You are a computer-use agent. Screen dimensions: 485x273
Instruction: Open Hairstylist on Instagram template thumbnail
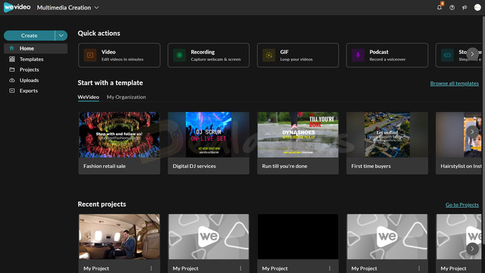[459, 135]
